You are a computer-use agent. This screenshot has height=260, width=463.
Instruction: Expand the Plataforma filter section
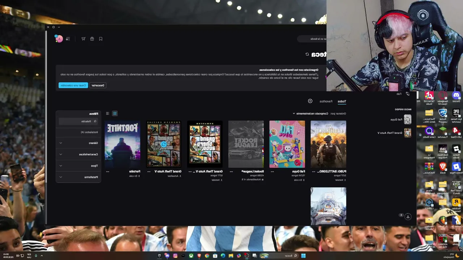click(78, 177)
